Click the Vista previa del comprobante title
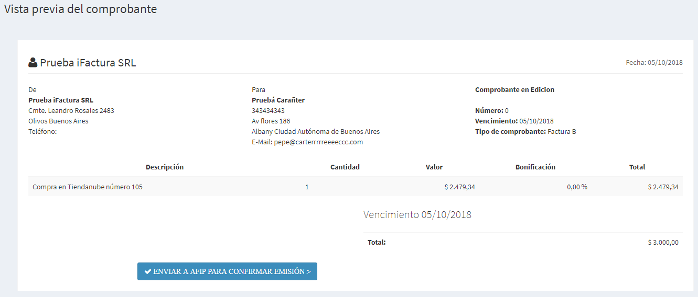698x297 pixels. [81, 9]
